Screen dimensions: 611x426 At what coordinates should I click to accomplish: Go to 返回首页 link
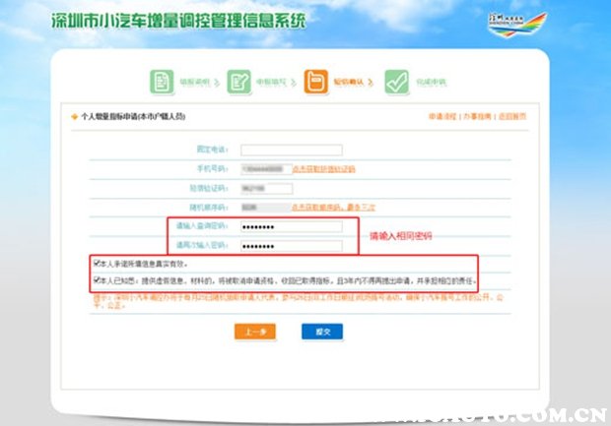pyautogui.click(x=511, y=117)
